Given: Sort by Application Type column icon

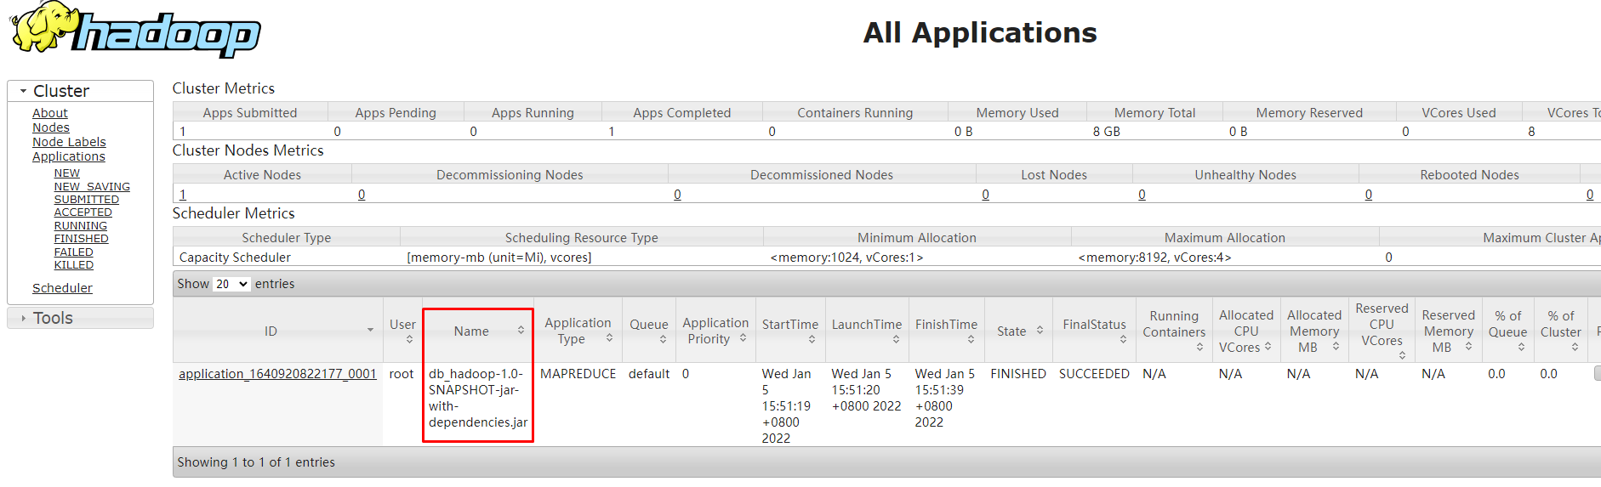Looking at the screenshot, I should [609, 337].
